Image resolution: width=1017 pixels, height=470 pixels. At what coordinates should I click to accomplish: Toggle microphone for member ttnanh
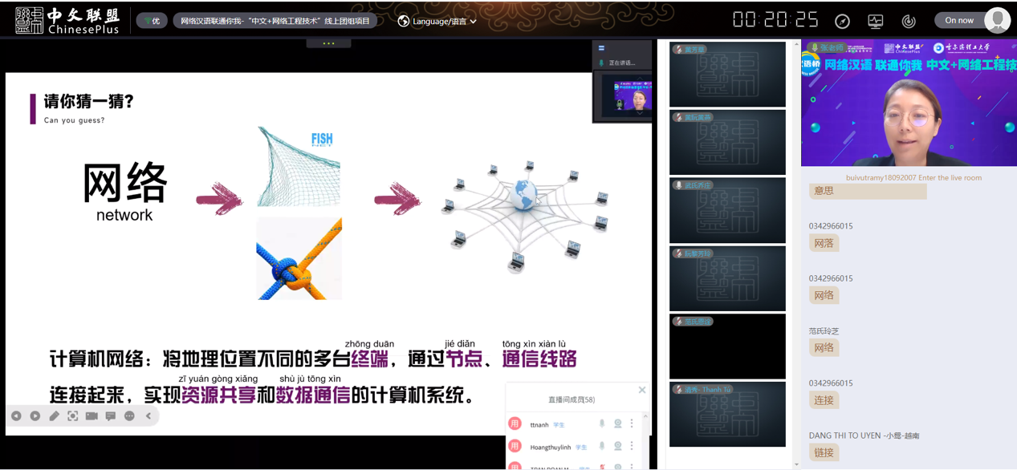pos(602,423)
